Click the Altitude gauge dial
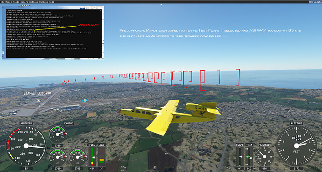Image resolution: width=322 pixels, height=172 pixels. [296, 146]
